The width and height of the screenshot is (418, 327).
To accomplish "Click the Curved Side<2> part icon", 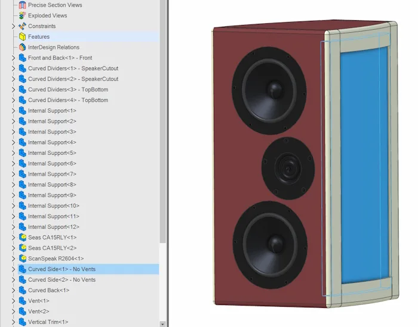I will (x=23, y=280).
